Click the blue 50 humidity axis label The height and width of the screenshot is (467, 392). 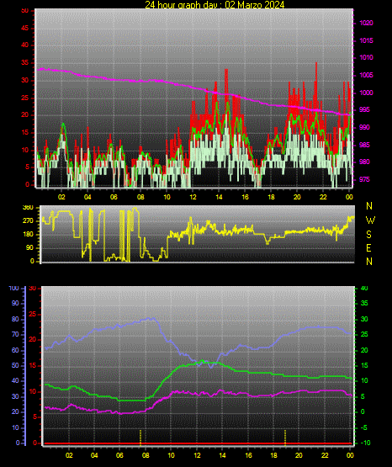click(15, 365)
